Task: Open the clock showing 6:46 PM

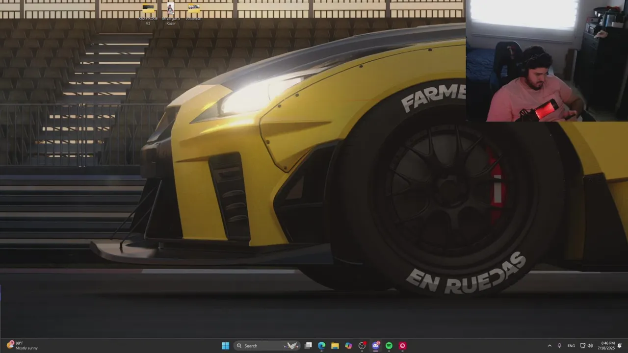Action: tap(607, 346)
